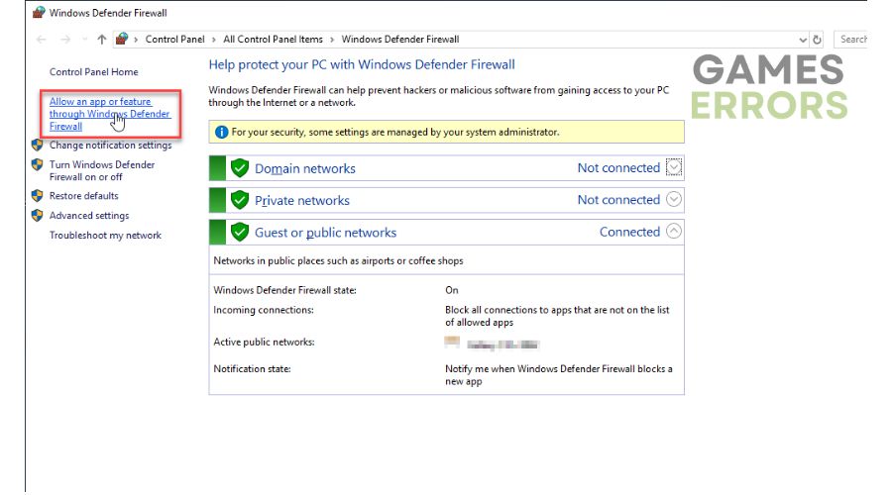Click Connected status for public networks
892x495 pixels.
[x=629, y=232]
